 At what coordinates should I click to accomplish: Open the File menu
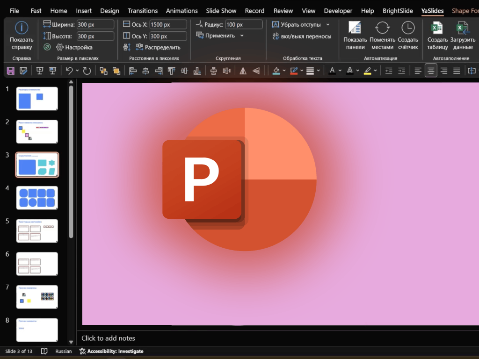[15, 11]
